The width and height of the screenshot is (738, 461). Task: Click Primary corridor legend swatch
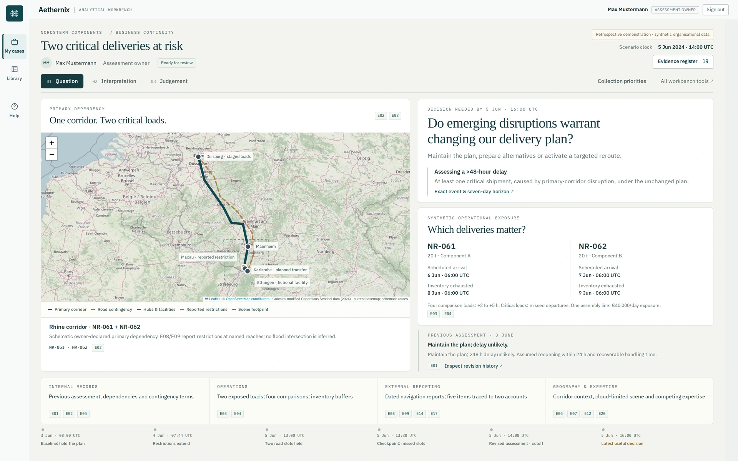pyautogui.click(x=50, y=310)
